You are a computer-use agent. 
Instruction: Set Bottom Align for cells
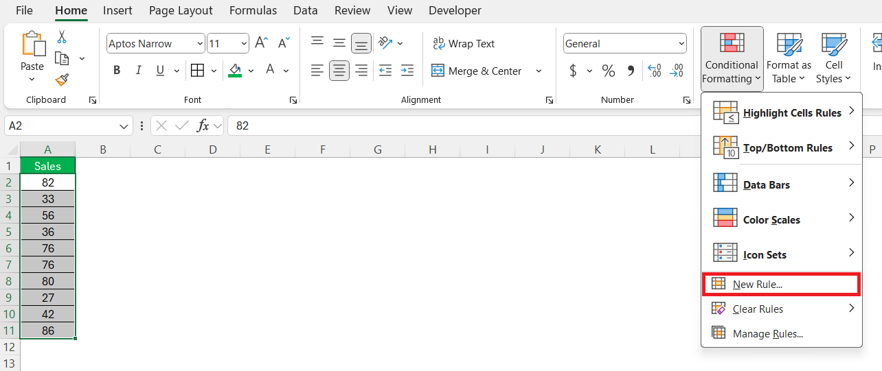(361, 43)
